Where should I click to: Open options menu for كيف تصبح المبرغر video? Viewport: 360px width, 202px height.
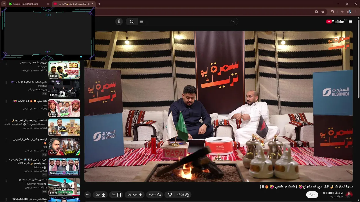click(6, 140)
